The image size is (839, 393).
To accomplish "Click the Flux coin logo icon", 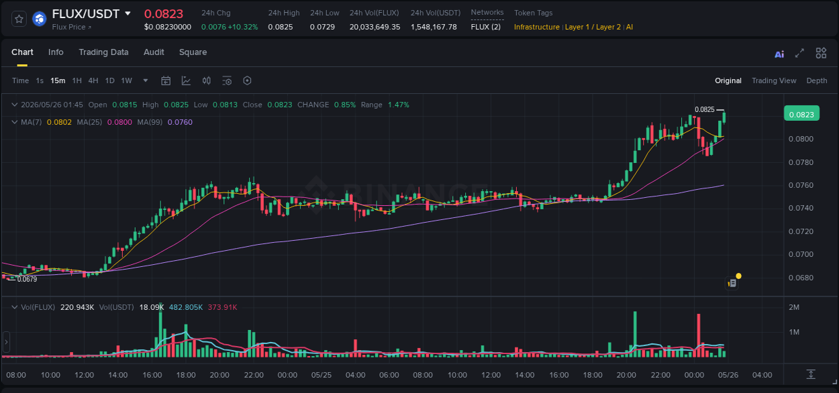I will pos(39,19).
